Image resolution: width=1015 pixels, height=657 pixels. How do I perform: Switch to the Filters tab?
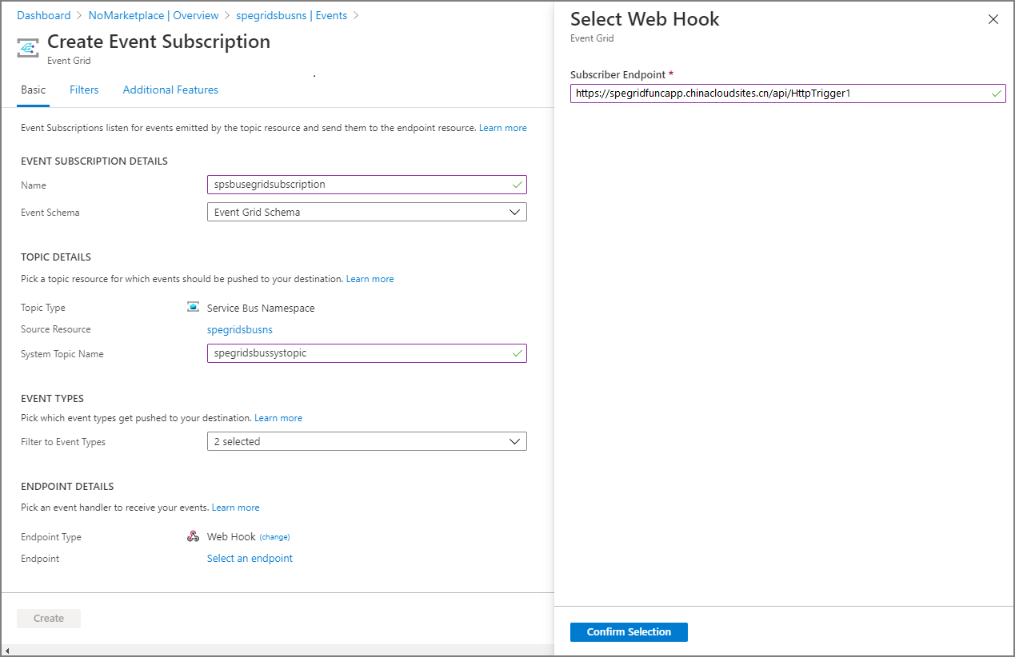(84, 90)
